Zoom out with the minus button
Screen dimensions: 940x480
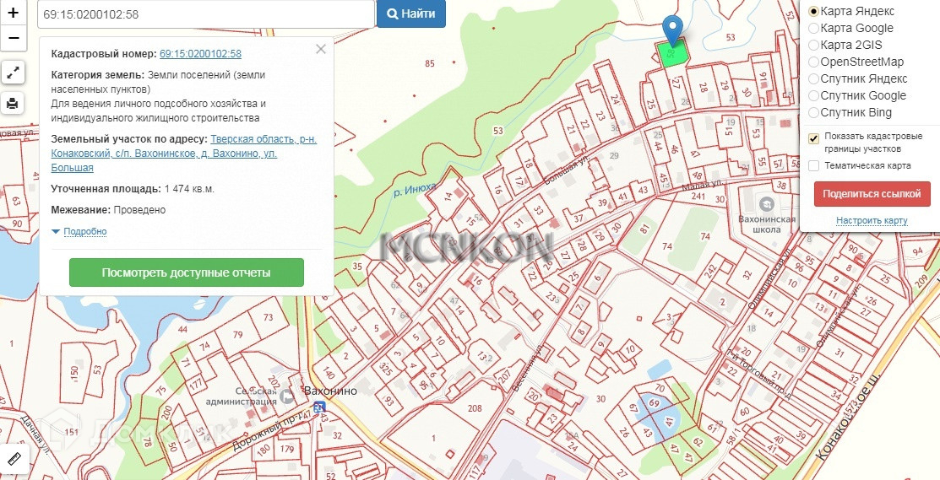tap(14, 38)
